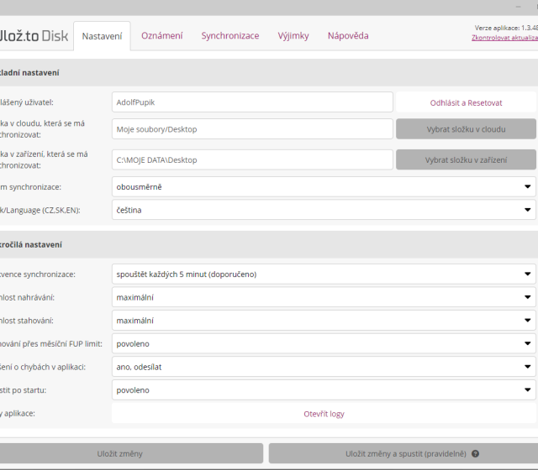Open the Synchronizace tab
Viewport: 538px width, 470px height.
pos(229,36)
